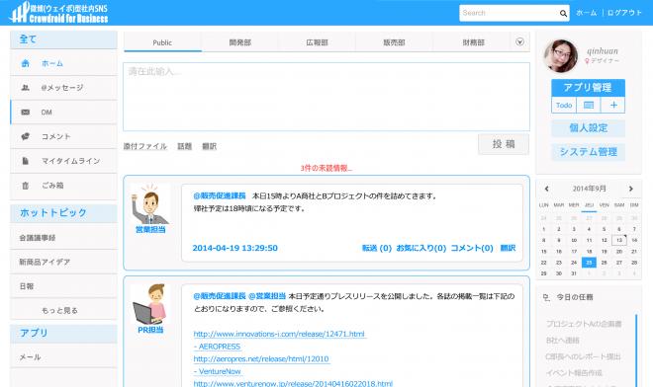Click 転送 (0) on the first post
Image resolution: width=653 pixels, height=387 pixels.
click(x=377, y=248)
